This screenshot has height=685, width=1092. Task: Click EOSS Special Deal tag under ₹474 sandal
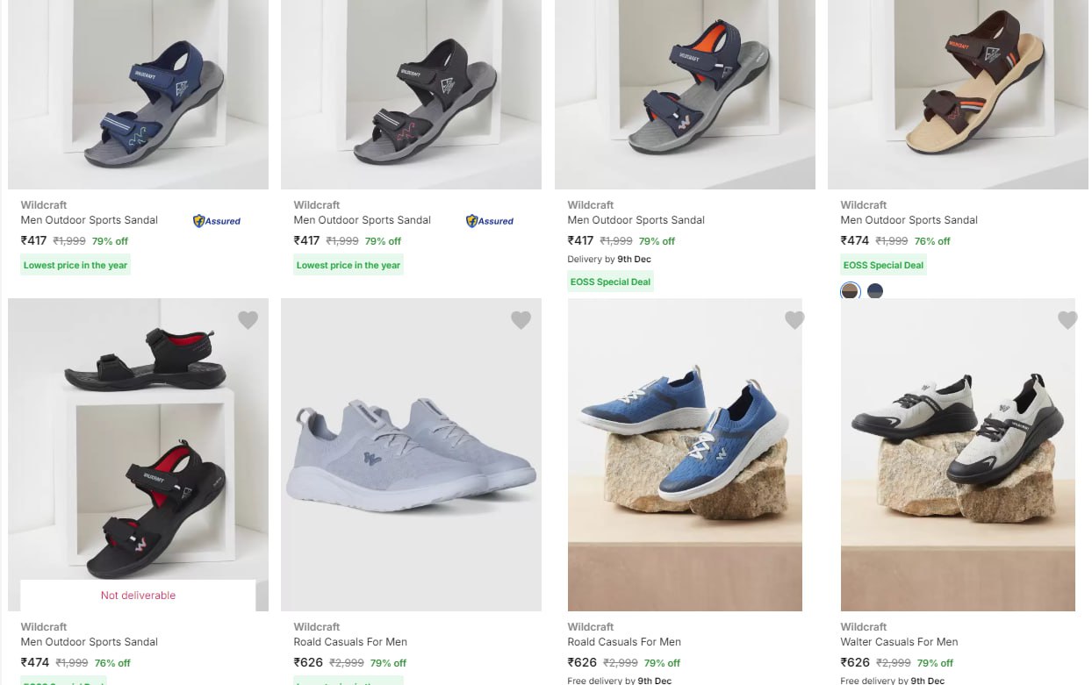coord(883,265)
